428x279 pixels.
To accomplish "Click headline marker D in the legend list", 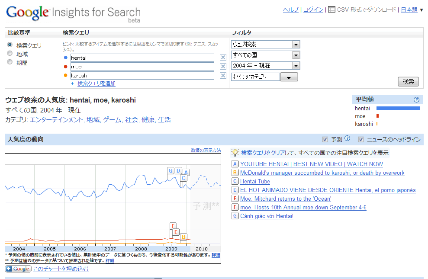I will (x=235, y=190).
